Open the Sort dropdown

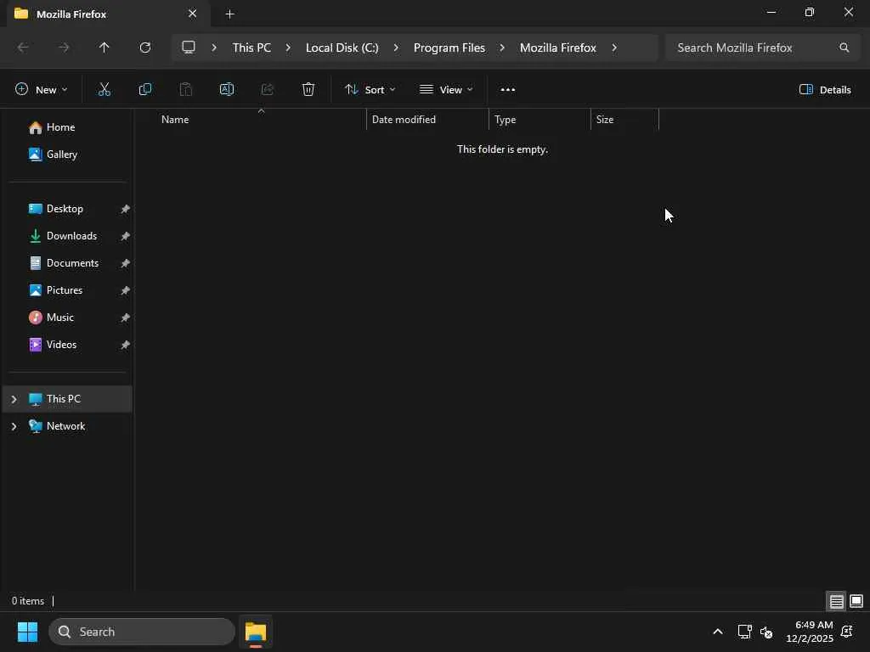(x=370, y=89)
